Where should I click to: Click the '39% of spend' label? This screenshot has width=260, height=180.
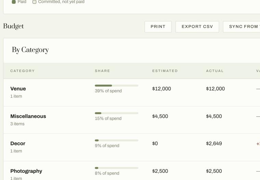coord(108,91)
